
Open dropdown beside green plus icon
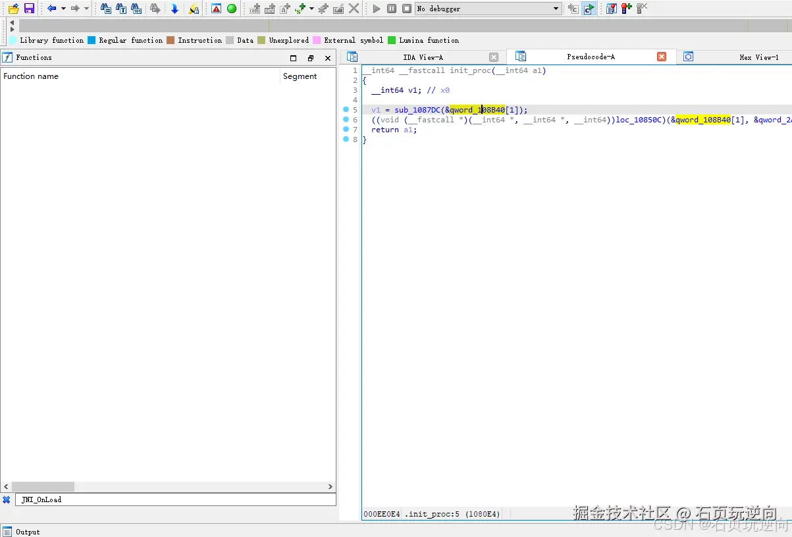[311, 9]
